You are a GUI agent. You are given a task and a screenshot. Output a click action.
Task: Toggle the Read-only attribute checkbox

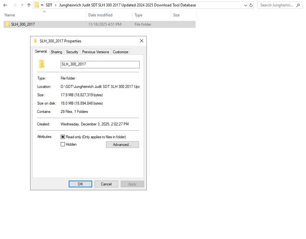(63, 137)
